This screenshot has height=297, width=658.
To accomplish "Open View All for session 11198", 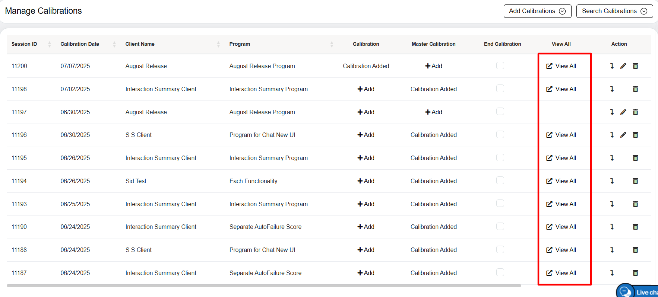I will pyautogui.click(x=561, y=89).
